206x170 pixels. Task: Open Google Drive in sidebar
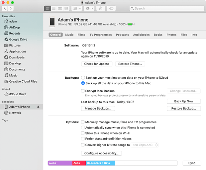pyautogui.click(x=22, y=40)
